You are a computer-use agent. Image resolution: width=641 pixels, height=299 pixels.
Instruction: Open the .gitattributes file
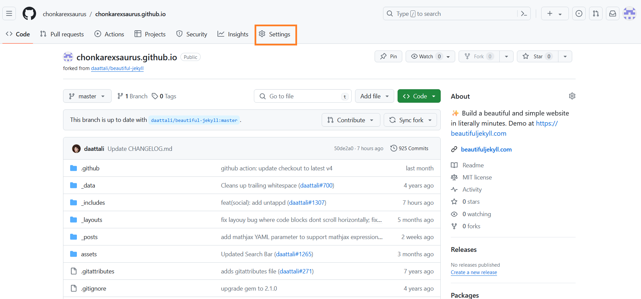(98, 271)
